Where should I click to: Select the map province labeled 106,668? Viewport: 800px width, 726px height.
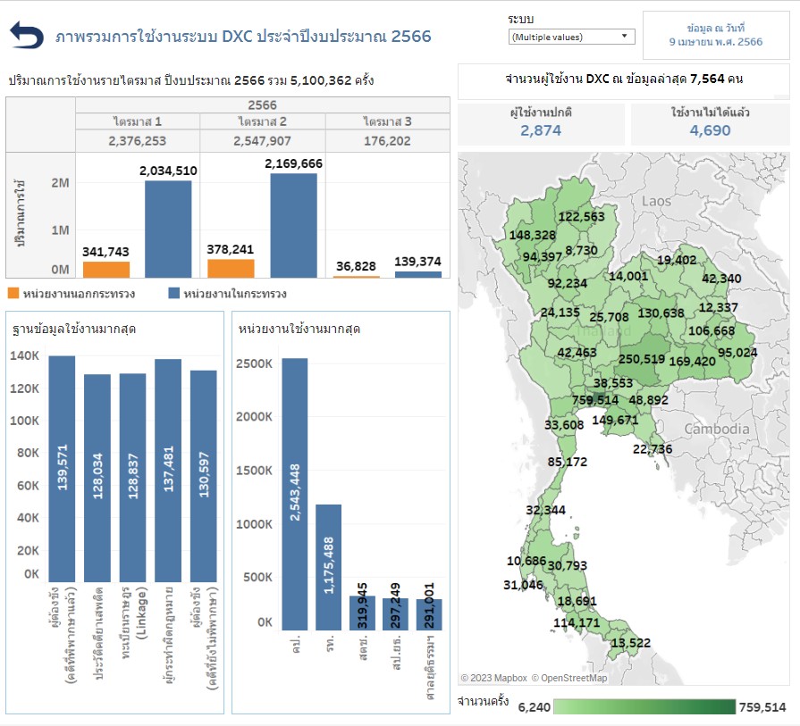point(712,331)
